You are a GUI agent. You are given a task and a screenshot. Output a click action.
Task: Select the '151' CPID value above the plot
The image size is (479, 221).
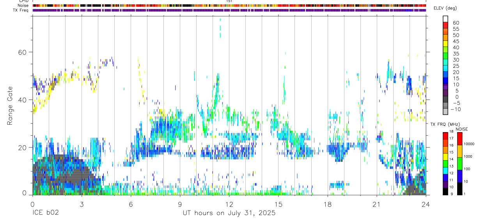point(229,1)
